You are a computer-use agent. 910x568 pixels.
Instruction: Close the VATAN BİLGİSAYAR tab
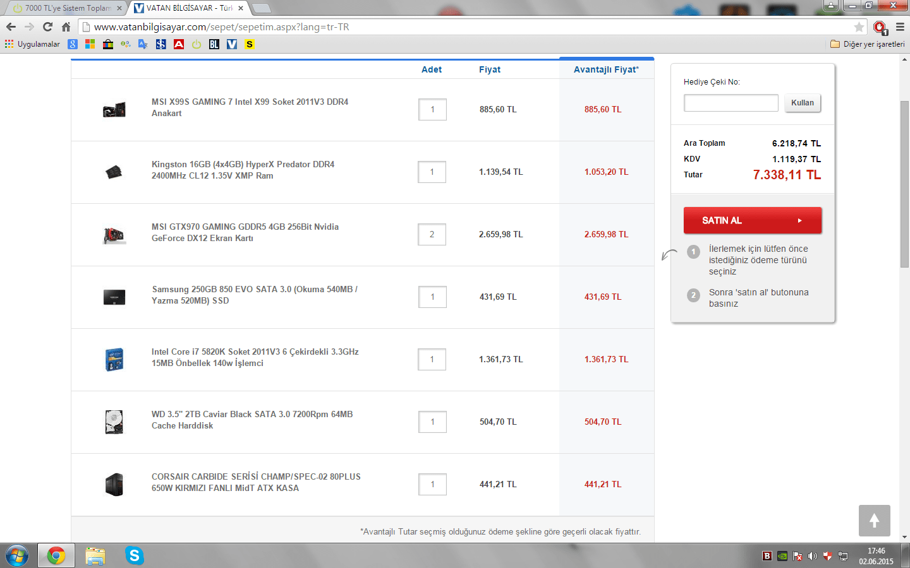coord(241,8)
